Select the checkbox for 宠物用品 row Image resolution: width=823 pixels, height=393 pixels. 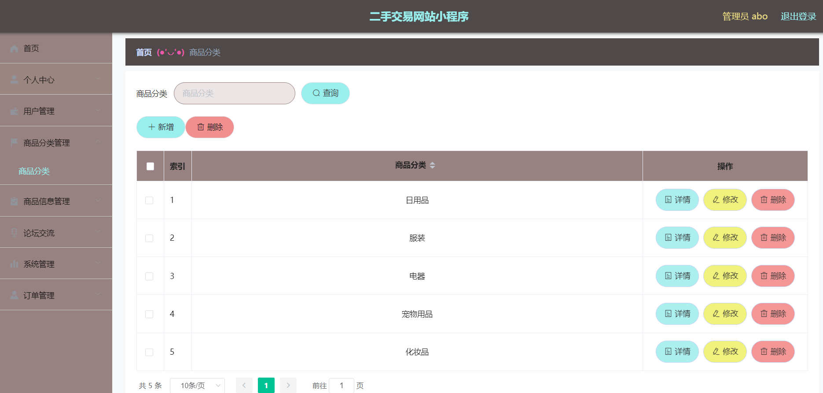tap(149, 314)
